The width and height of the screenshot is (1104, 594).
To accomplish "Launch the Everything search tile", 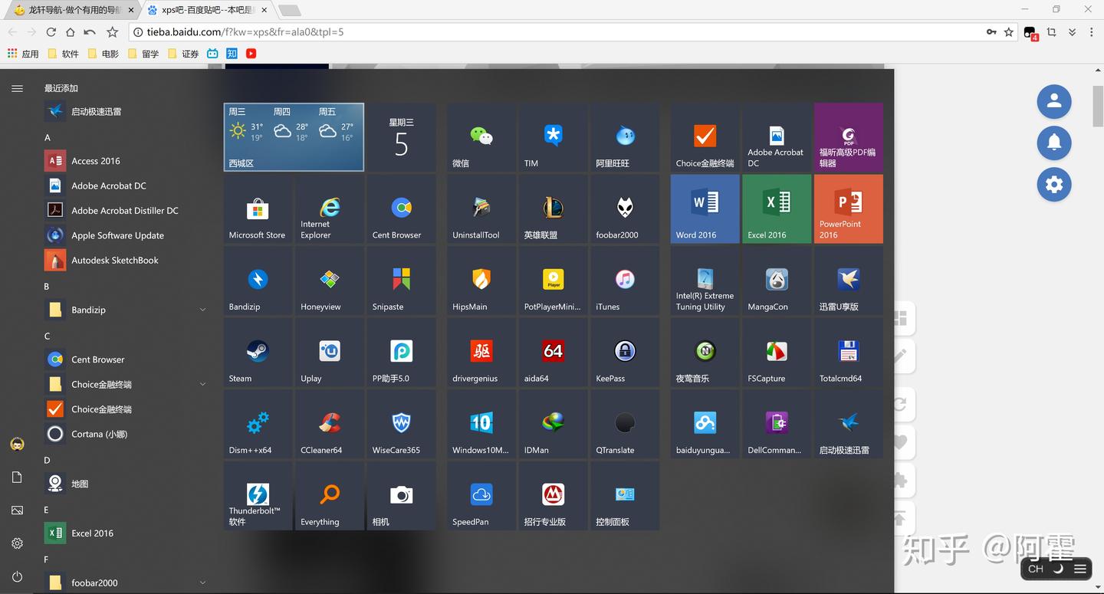I will point(330,496).
